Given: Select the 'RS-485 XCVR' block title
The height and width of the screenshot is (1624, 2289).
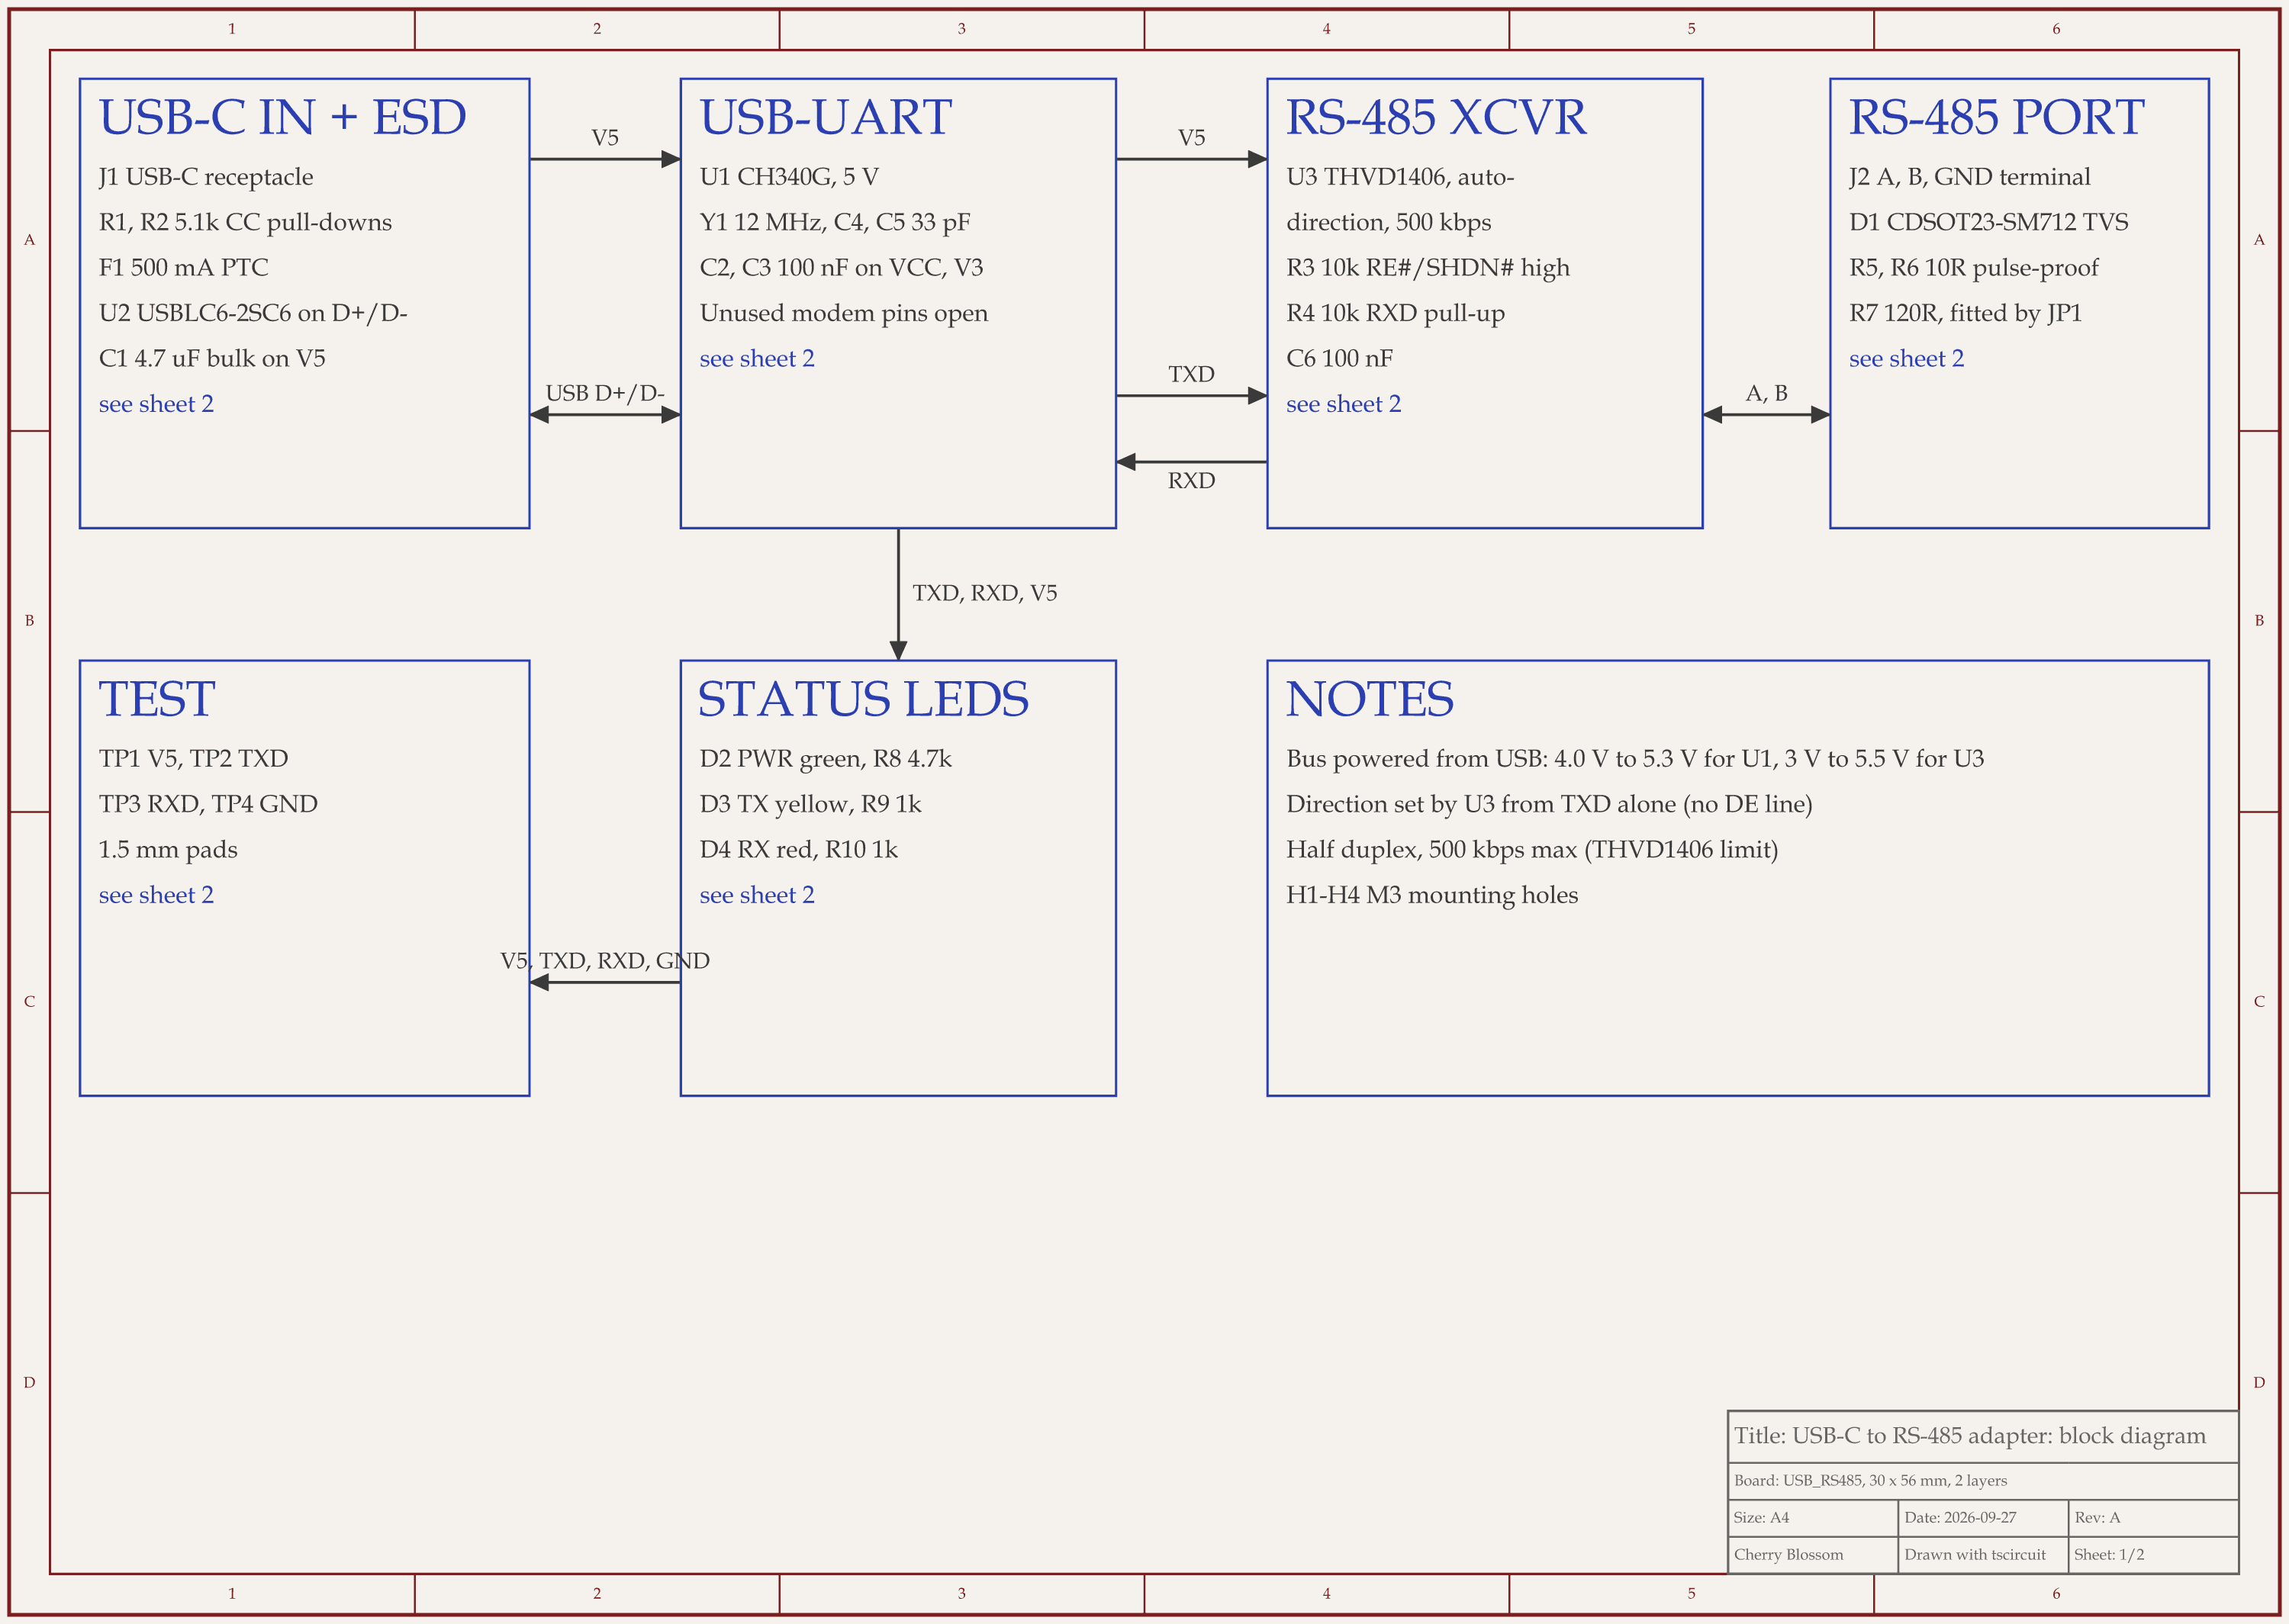Looking at the screenshot, I should click(1435, 117).
